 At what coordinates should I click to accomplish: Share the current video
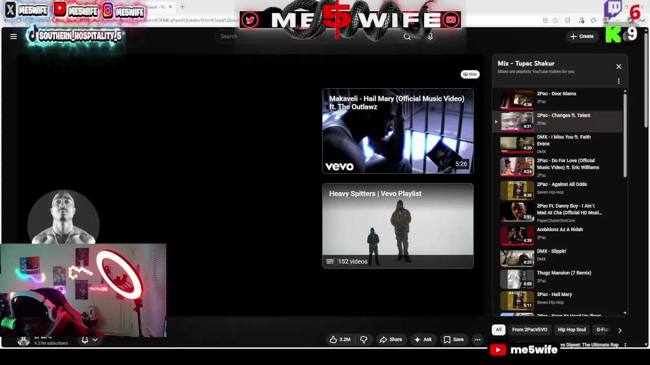pos(391,340)
